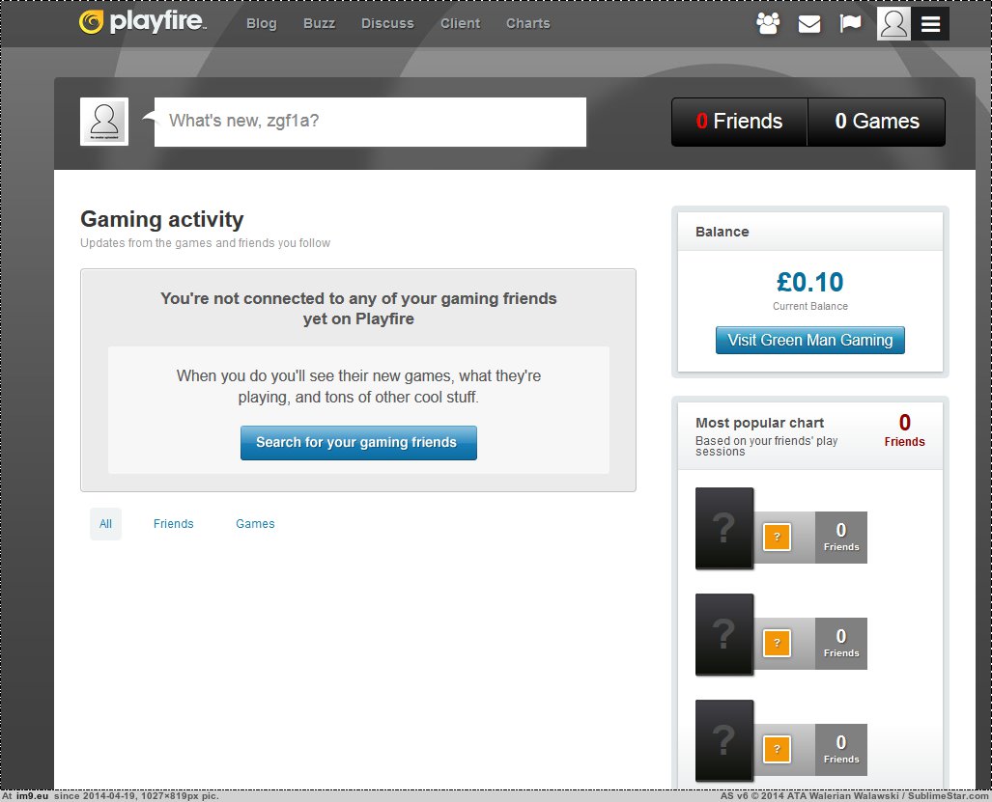Focus the "What's new, zgf1a?" status field

370,122
